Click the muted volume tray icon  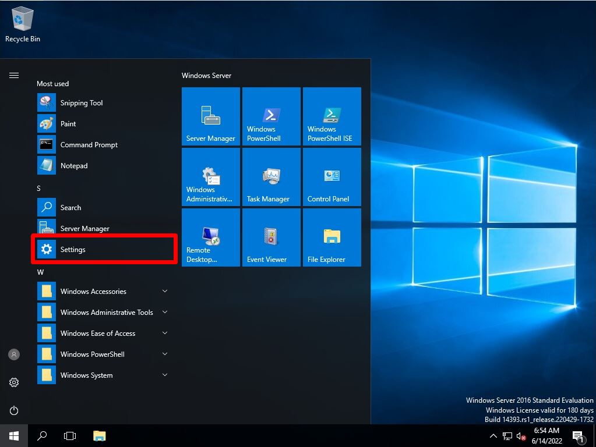coord(521,437)
